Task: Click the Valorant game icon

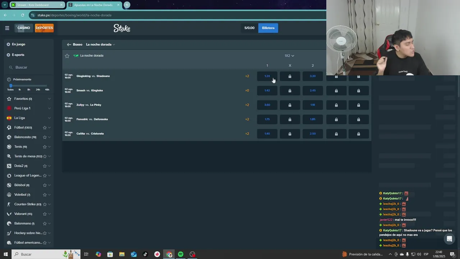Action: (9, 214)
